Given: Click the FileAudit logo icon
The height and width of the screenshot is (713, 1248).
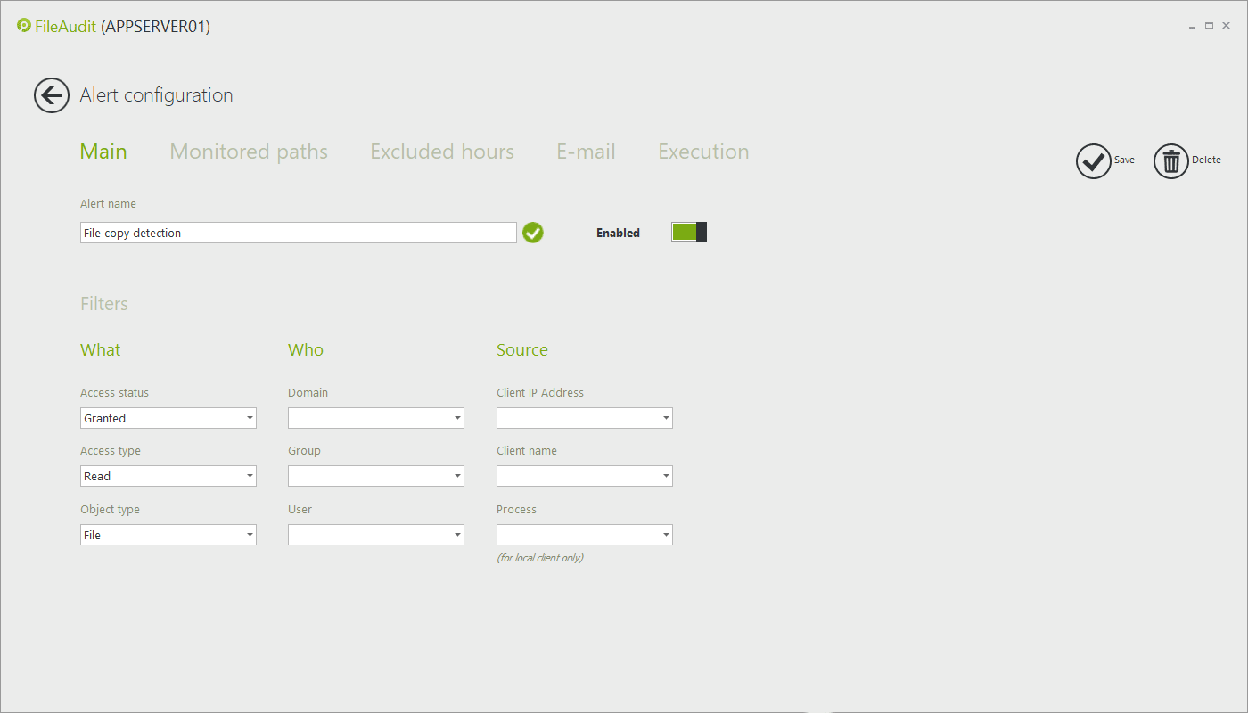Looking at the screenshot, I should (24, 26).
